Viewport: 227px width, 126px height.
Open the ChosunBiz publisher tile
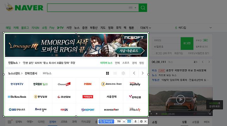64,84
